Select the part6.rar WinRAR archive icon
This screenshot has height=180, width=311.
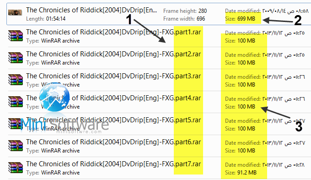[16, 146]
